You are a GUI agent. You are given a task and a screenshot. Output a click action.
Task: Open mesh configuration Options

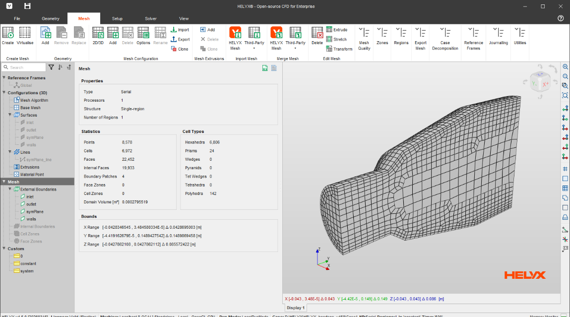143,36
